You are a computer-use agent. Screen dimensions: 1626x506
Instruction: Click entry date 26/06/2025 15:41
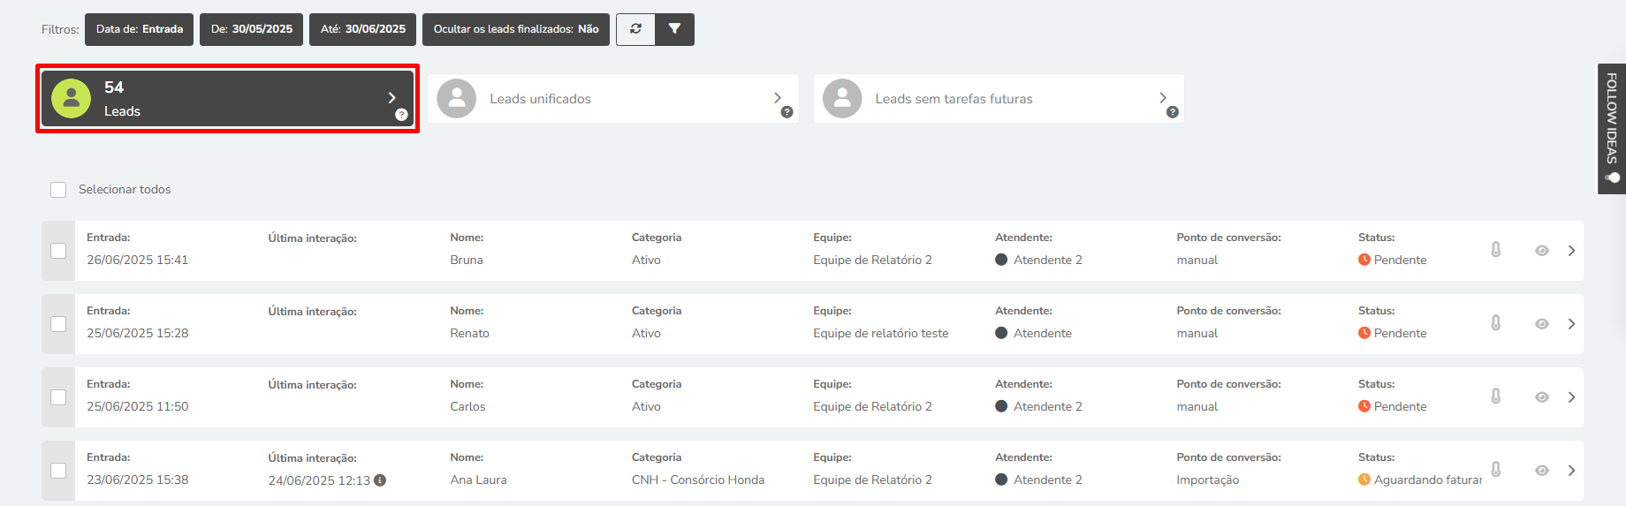click(137, 260)
